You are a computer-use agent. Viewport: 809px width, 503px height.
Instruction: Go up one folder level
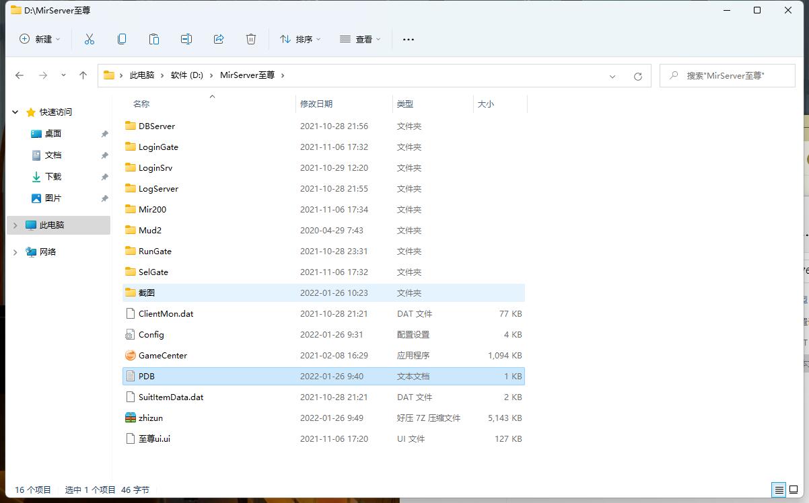pyautogui.click(x=83, y=75)
